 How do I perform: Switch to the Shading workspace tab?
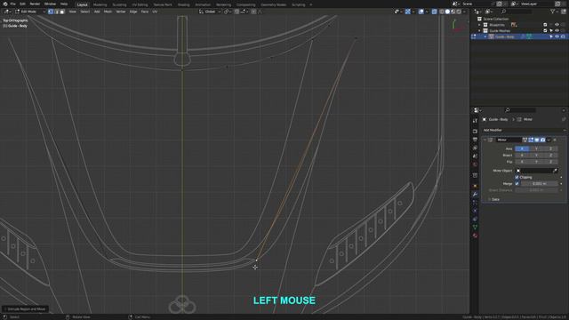pyautogui.click(x=184, y=4)
